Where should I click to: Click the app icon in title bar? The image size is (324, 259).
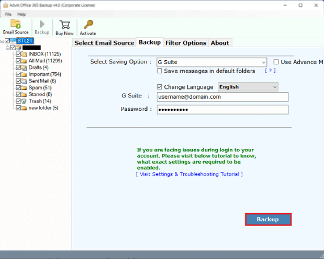point(6,5)
